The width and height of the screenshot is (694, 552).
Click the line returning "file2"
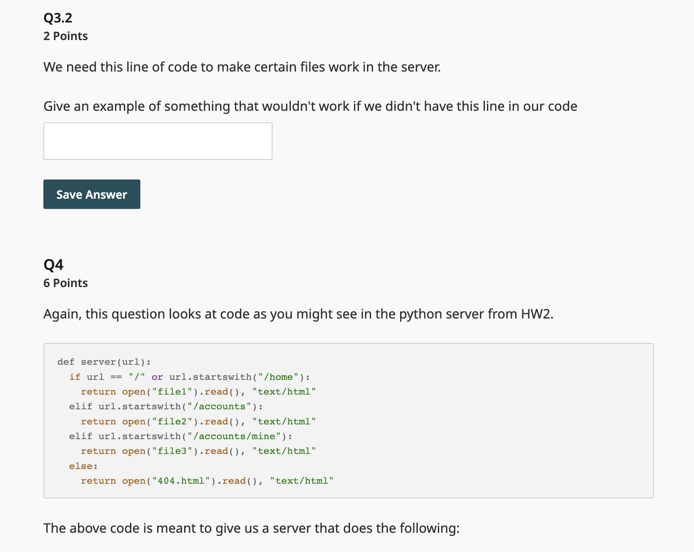[198, 422]
